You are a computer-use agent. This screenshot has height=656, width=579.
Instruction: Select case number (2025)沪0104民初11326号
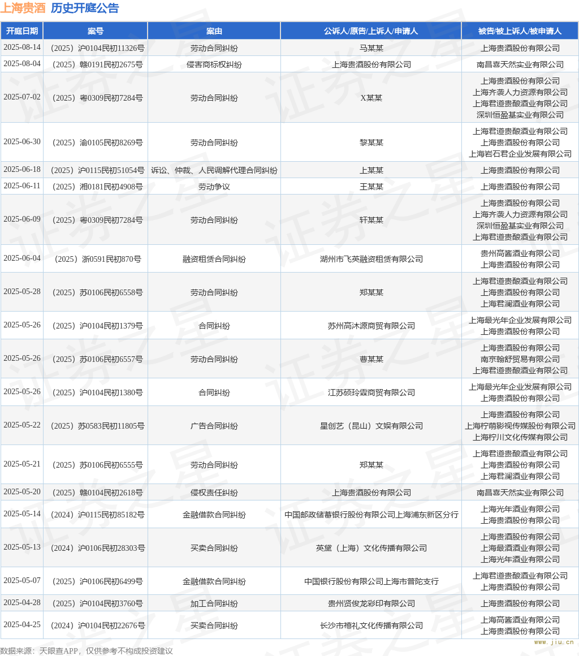pos(97,48)
